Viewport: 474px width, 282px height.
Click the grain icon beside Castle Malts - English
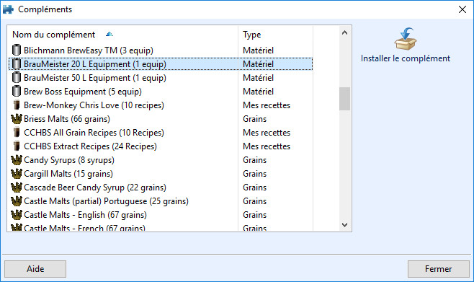click(x=17, y=215)
